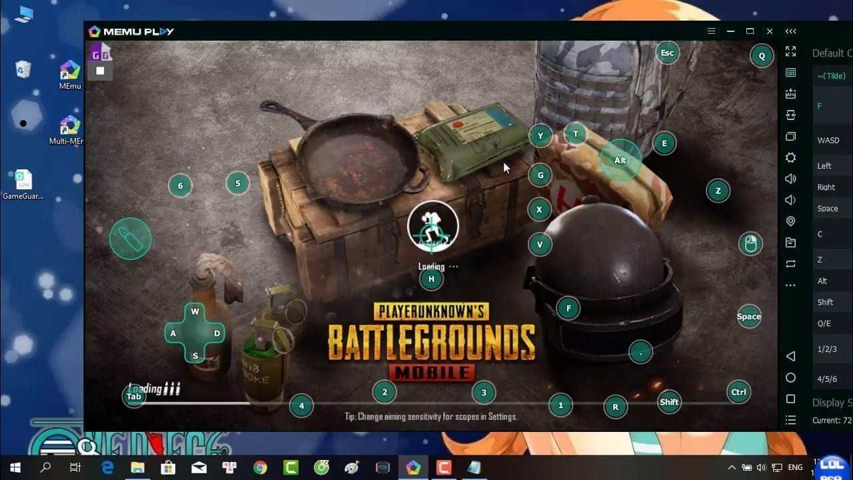Click the D key on the movement pad
This screenshot has width=853, height=480.
(x=217, y=333)
